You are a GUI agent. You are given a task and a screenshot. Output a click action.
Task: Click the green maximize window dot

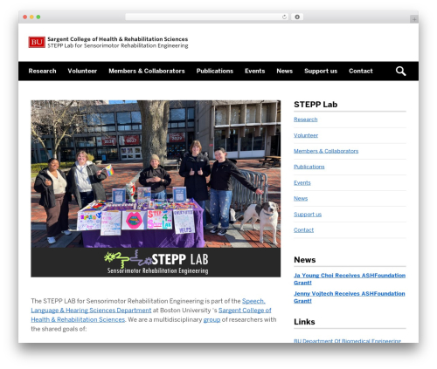point(38,17)
